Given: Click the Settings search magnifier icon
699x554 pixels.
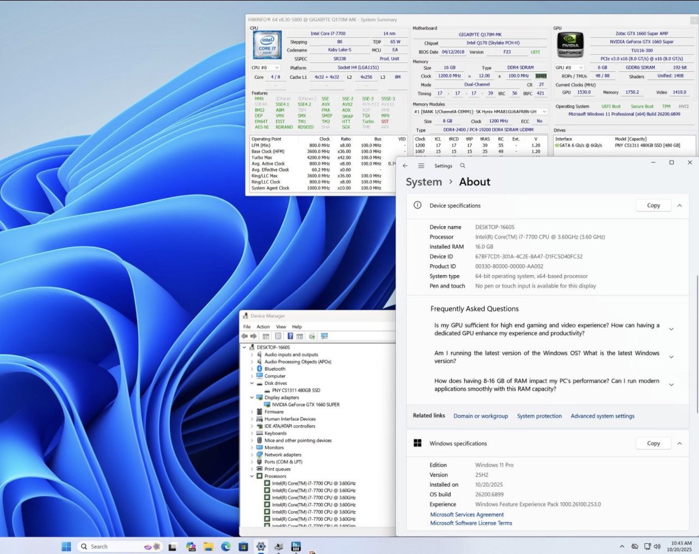Looking at the screenshot, I should click(x=463, y=166).
